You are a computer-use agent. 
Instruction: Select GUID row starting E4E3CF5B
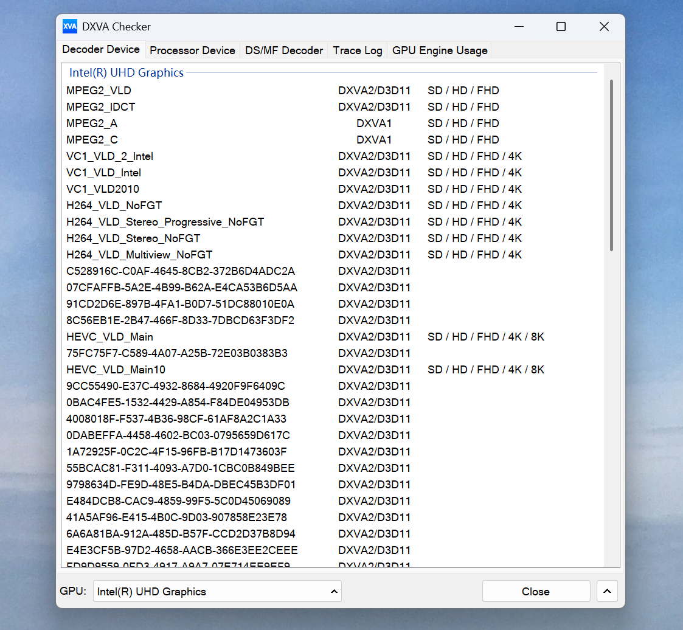coord(332,551)
